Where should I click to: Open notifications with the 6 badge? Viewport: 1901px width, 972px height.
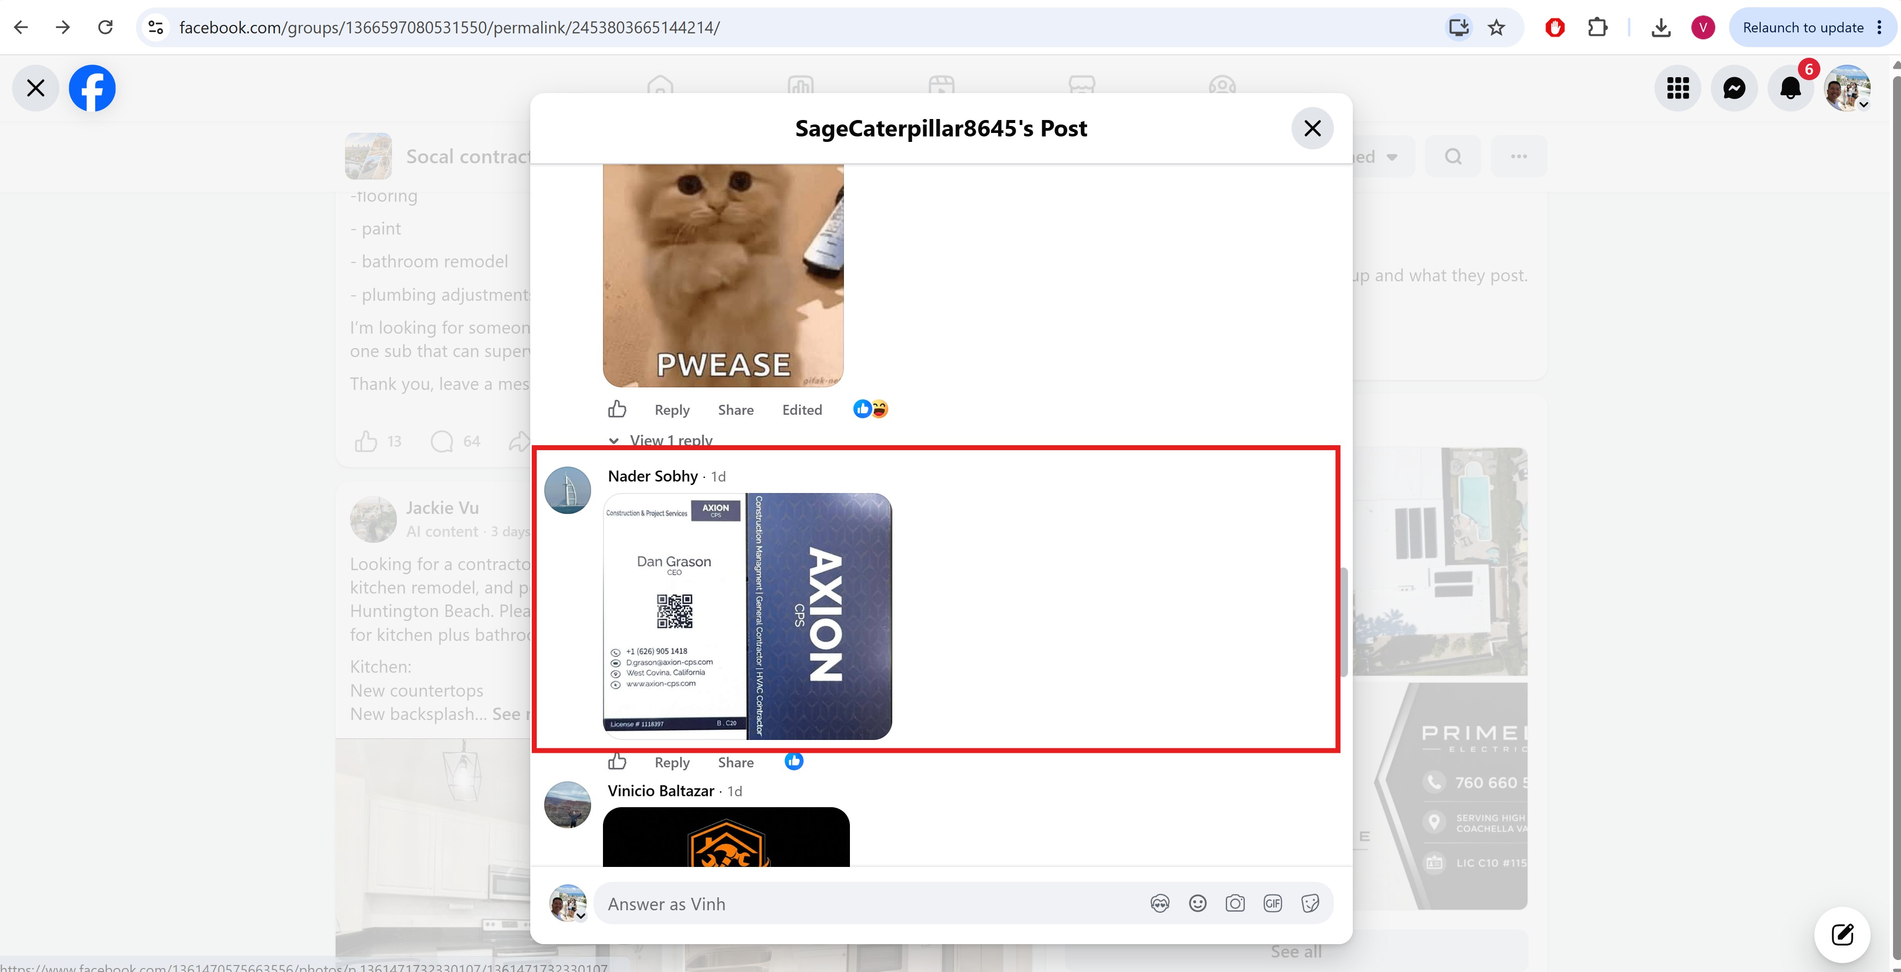coord(1791,88)
